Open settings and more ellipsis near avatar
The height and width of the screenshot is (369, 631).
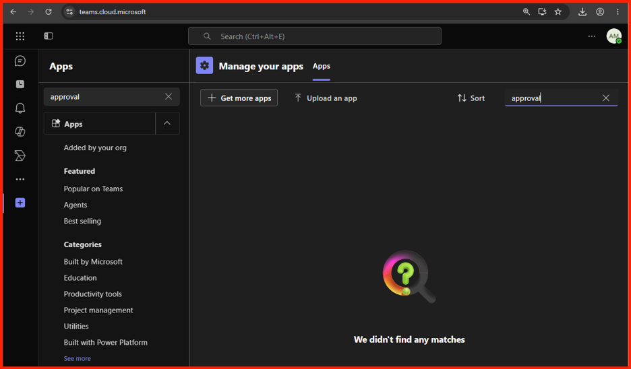click(x=592, y=36)
